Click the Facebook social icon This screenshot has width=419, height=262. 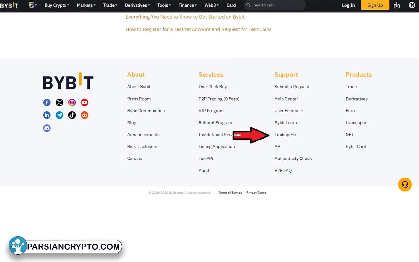click(47, 103)
